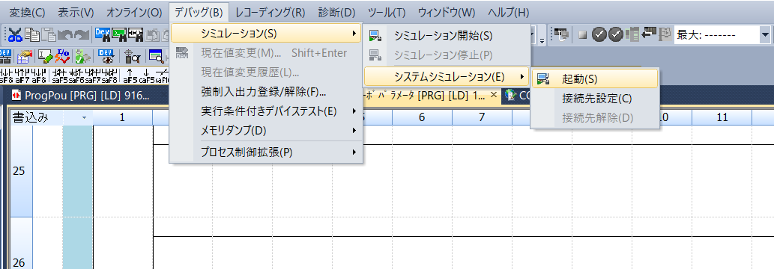Click ladder column header 7
Screen dimensions: 774x269
coord(482,117)
